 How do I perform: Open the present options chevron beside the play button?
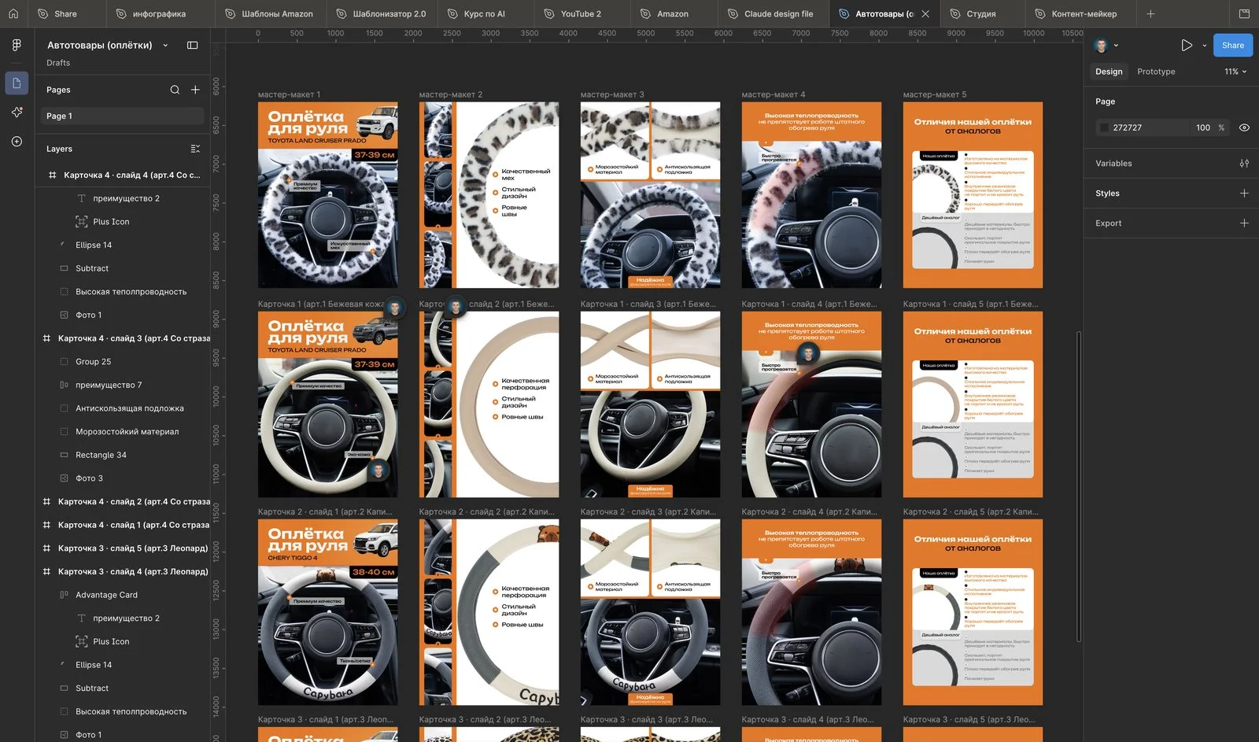point(1205,46)
